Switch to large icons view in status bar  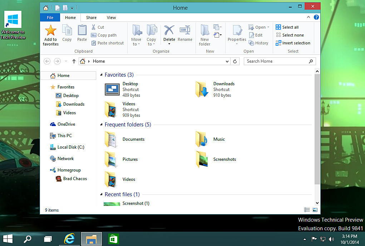(315, 210)
